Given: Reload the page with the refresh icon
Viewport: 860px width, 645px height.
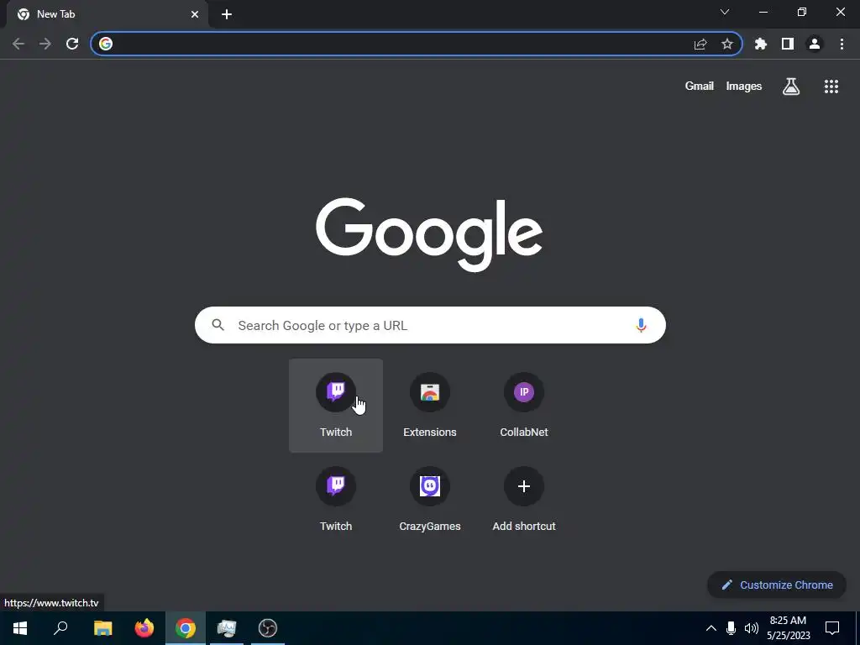Looking at the screenshot, I should click(72, 44).
